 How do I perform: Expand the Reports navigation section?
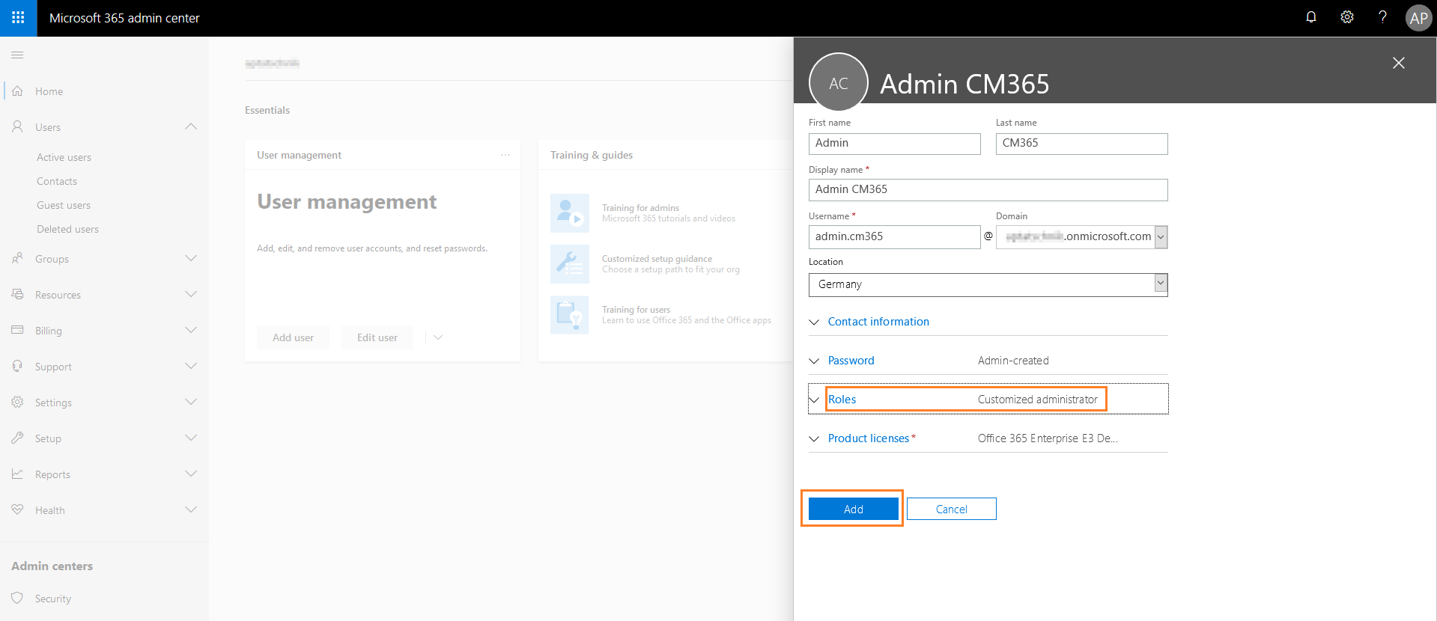pyautogui.click(x=191, y=474)
